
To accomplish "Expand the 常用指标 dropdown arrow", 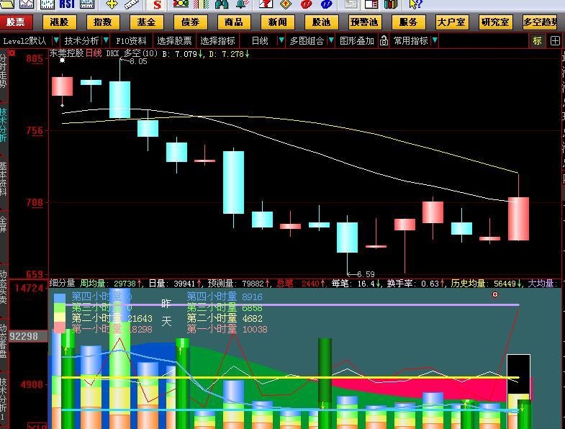I will (435, 40).
